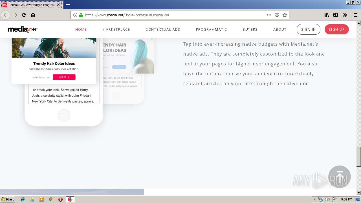
Task: Click the phone mockup home button
Action: [x=64, y=115]
